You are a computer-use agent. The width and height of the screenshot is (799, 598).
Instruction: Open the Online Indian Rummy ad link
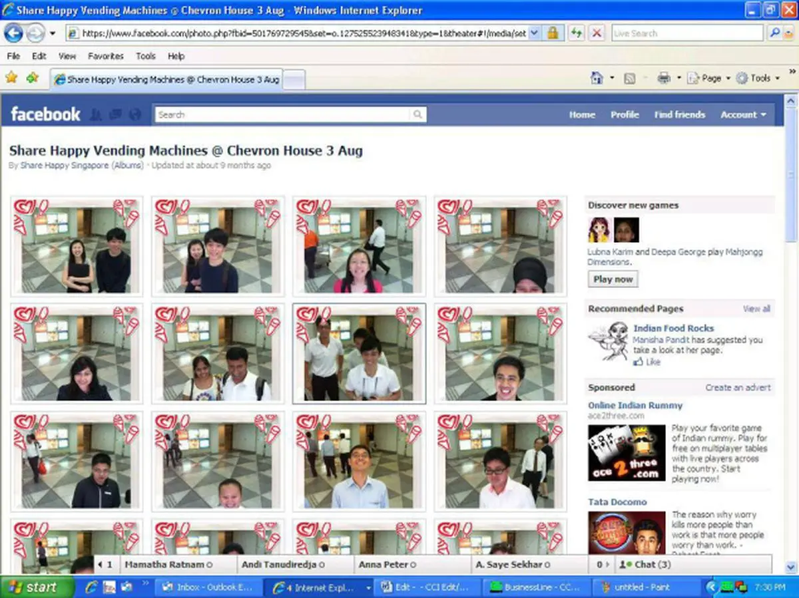(635, 405)
